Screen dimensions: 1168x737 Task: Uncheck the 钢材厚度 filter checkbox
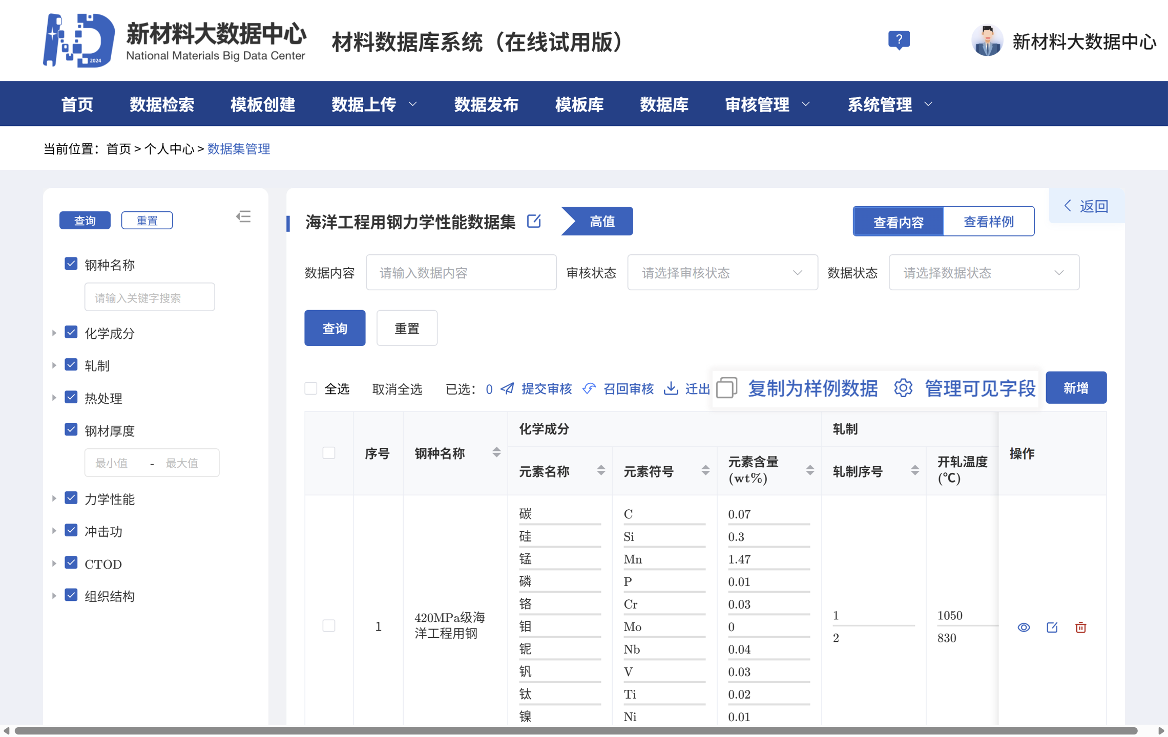click(x=71, y=429)
